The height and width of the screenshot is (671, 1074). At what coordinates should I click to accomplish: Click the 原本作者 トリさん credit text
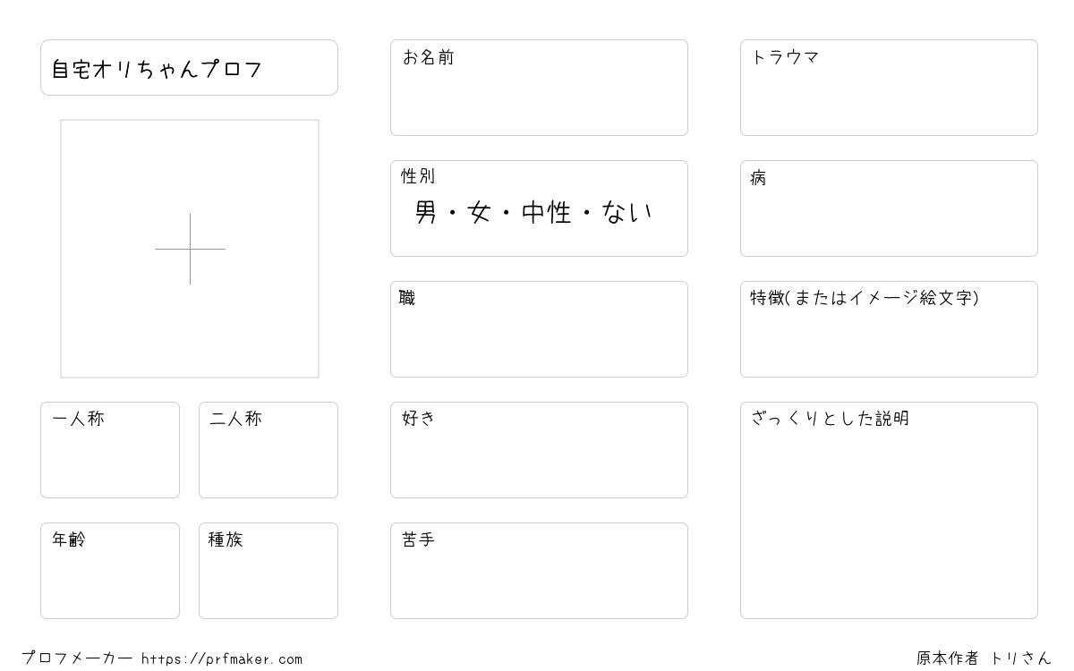pyautogui.click(x=984, y=658)
